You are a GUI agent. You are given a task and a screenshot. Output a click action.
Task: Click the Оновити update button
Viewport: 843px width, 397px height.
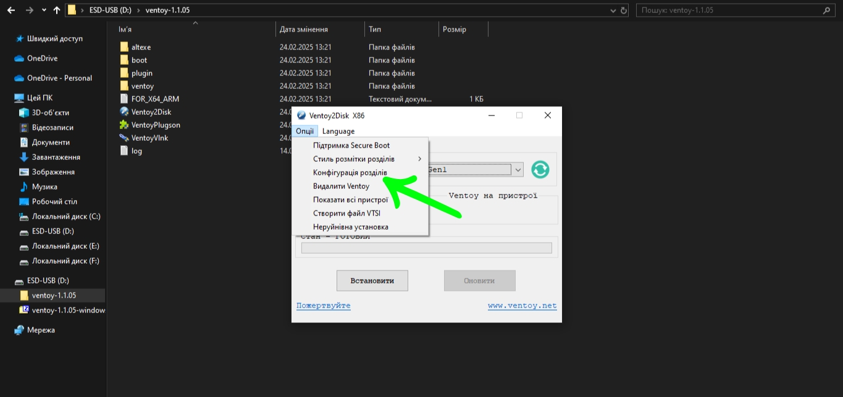[x=479, y=280]
